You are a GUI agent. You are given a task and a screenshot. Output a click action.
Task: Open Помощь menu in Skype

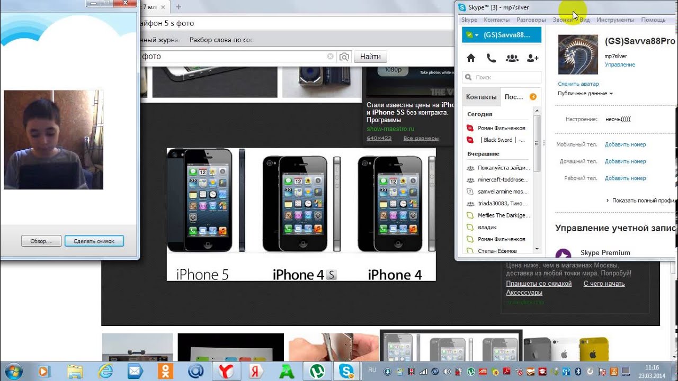(x=653, y=20)
